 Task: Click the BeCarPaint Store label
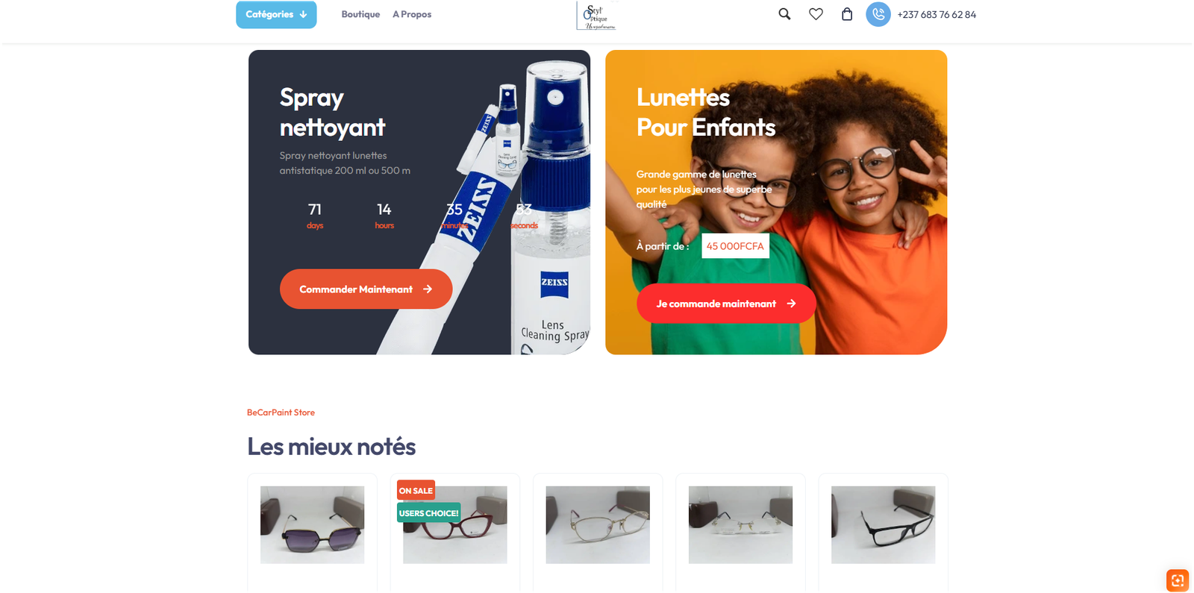281,412
